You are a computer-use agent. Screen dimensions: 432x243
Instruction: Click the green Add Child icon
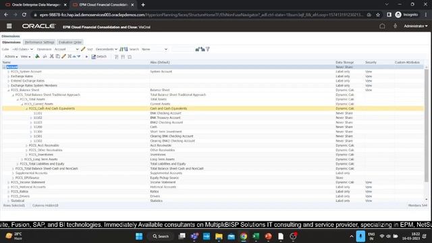pyautogui.click(x=37, y=57)
